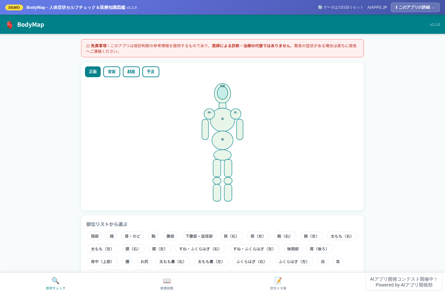The width and height of the screenshot is (445, 293).
Task: Choose the 腹部 chip
Action: coord(170,236)
